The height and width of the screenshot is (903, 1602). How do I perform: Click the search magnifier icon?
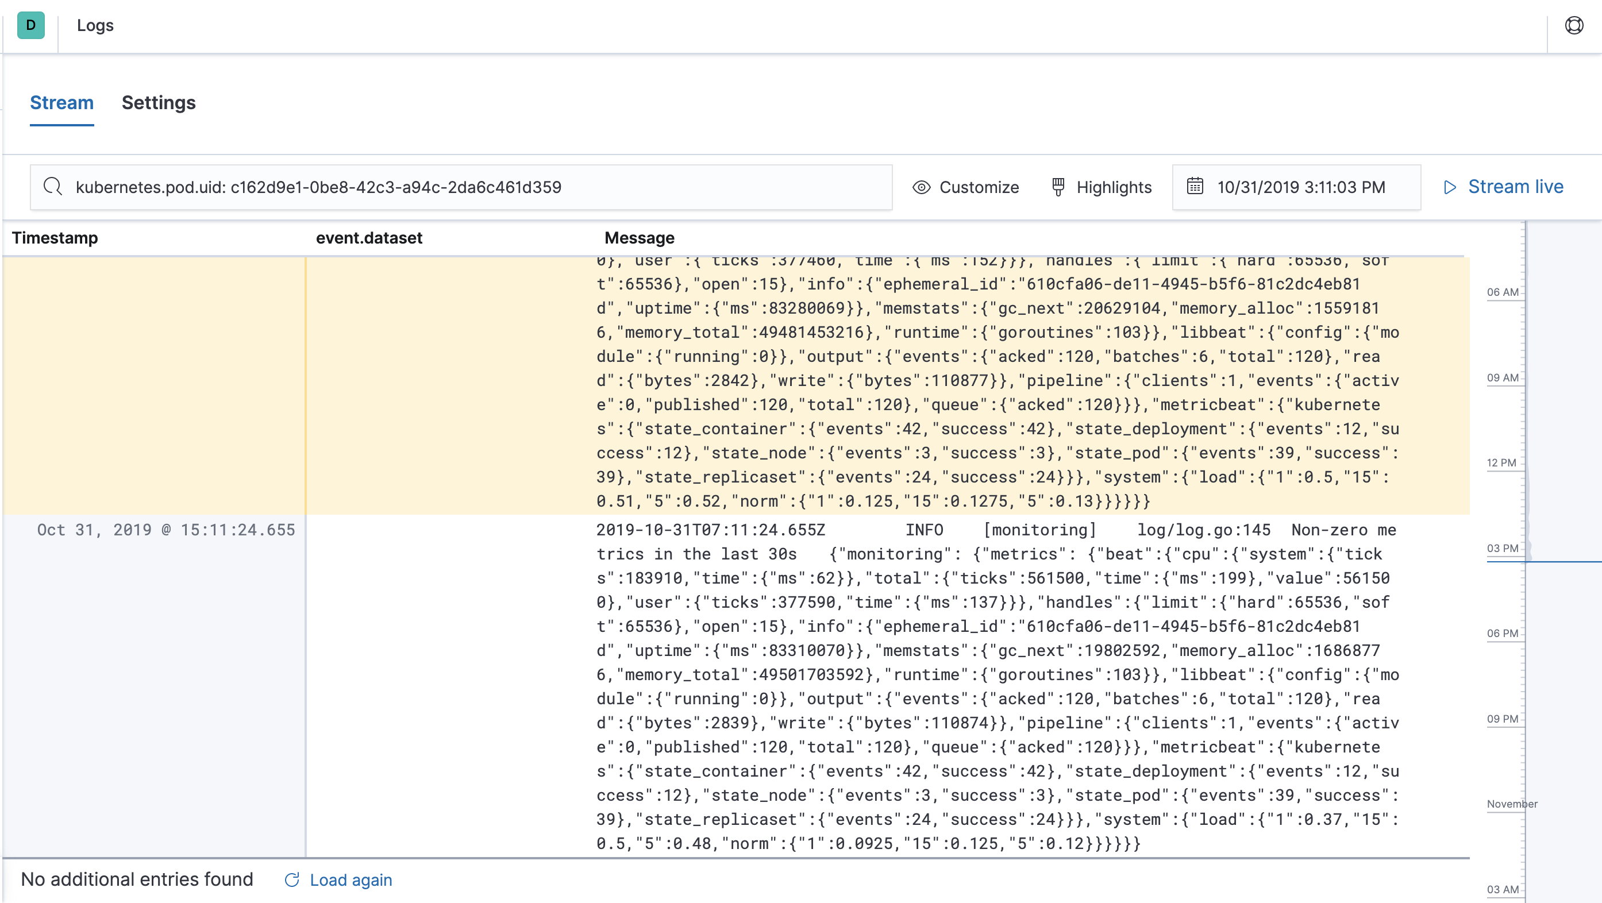[53, 187]
